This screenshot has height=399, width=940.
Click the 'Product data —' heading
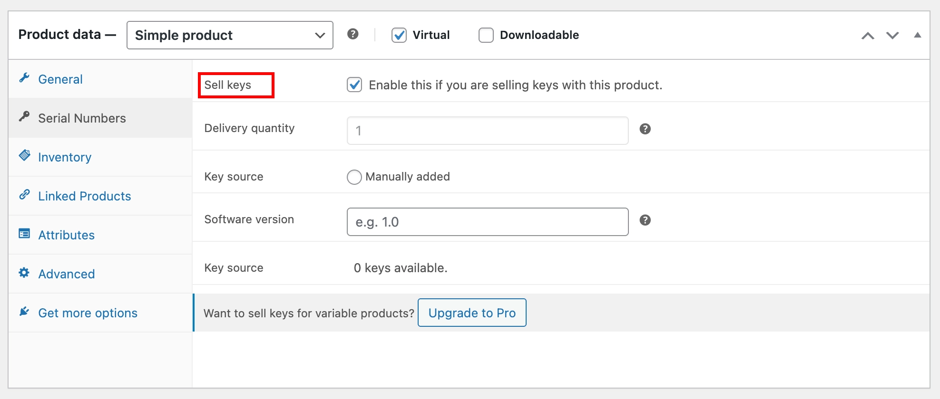click(67, 35)
